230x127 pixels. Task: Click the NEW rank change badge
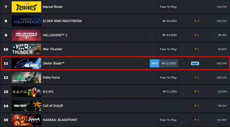tap(195, 63)
